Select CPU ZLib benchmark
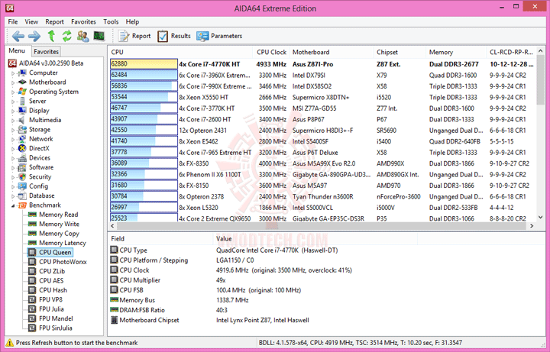This screenshot has height=352, width=550. coord(52,271)
